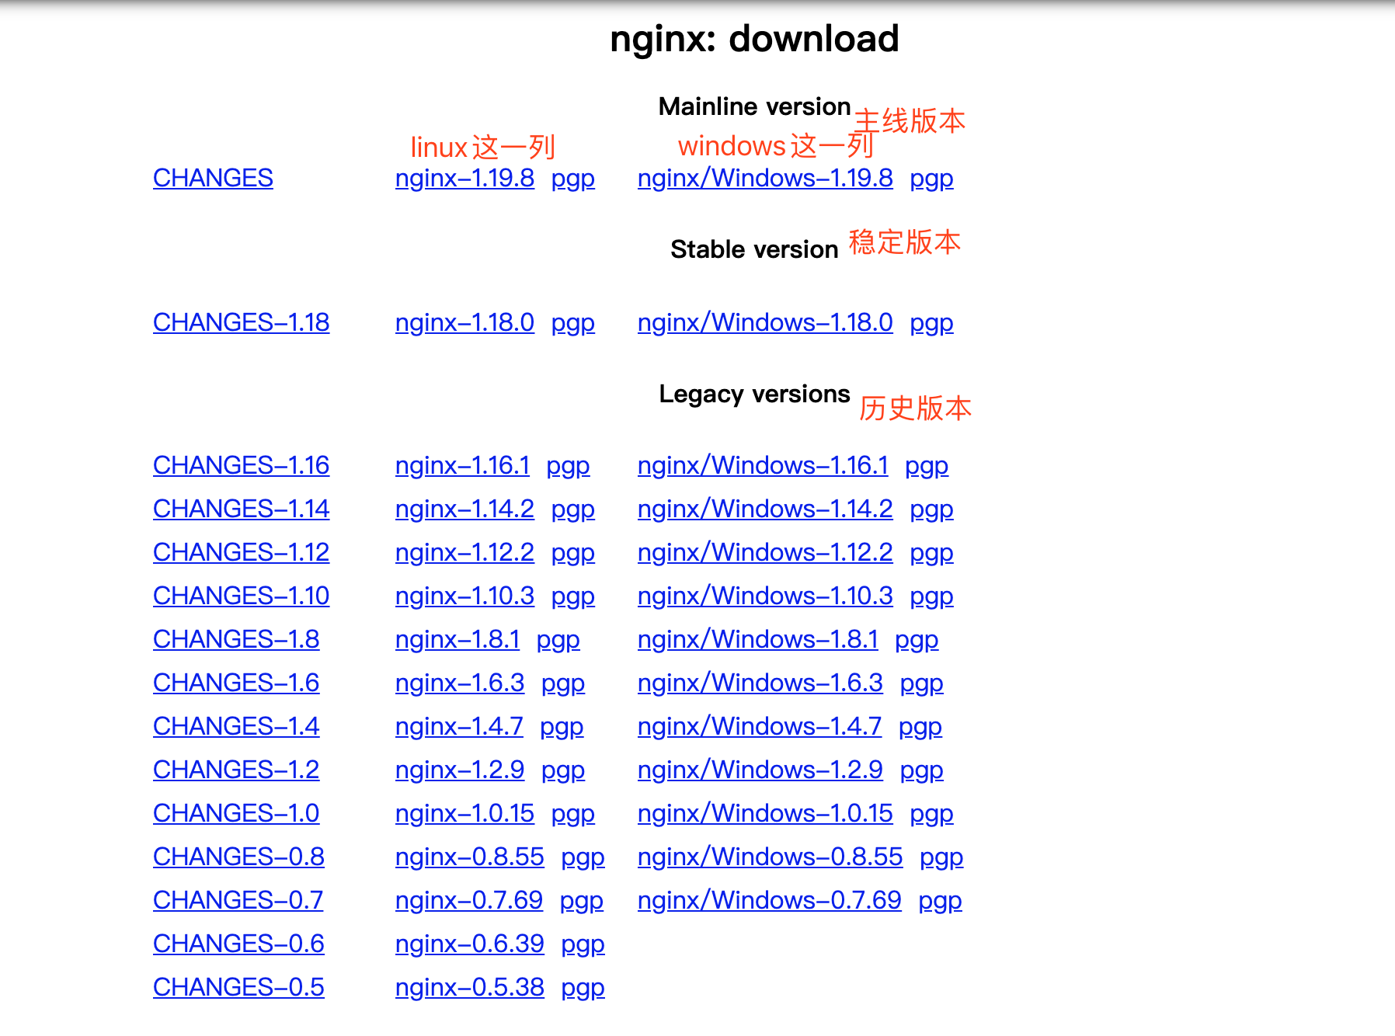The width and height of the screenshot is (1395, 1036).
Task: Download nginx-0.7.69 source
Action: point(469,900)
